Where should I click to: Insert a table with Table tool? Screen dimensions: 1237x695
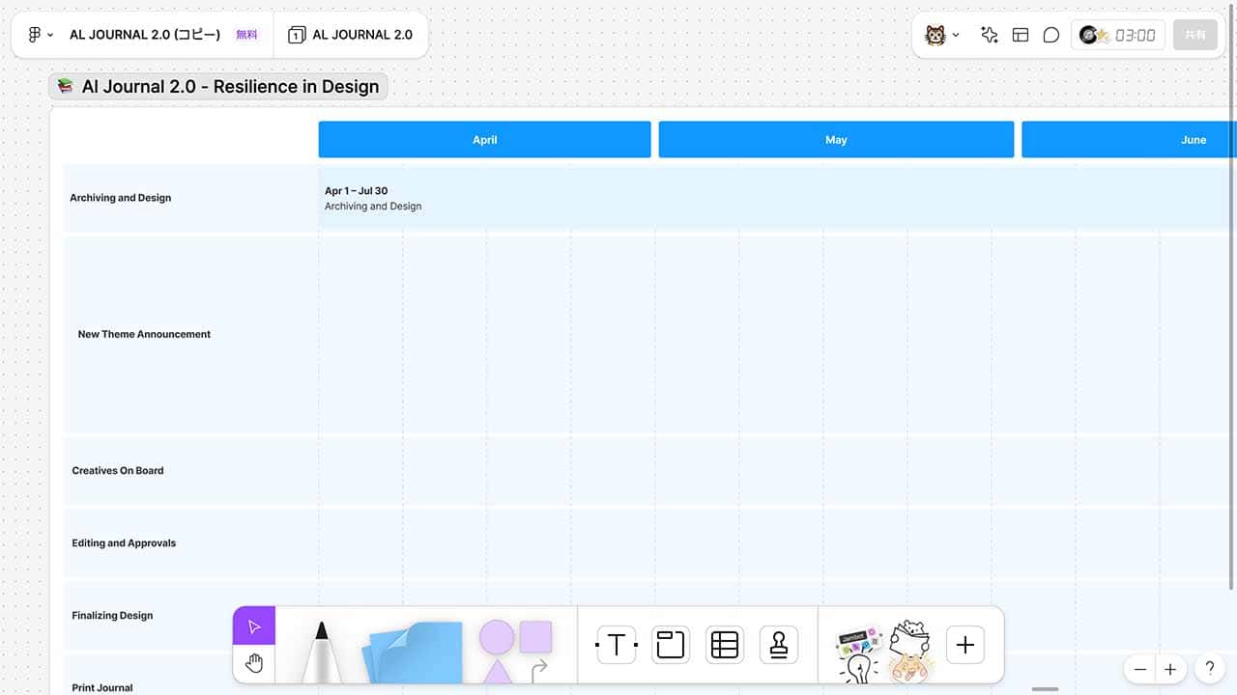click(x=724, y=645)
